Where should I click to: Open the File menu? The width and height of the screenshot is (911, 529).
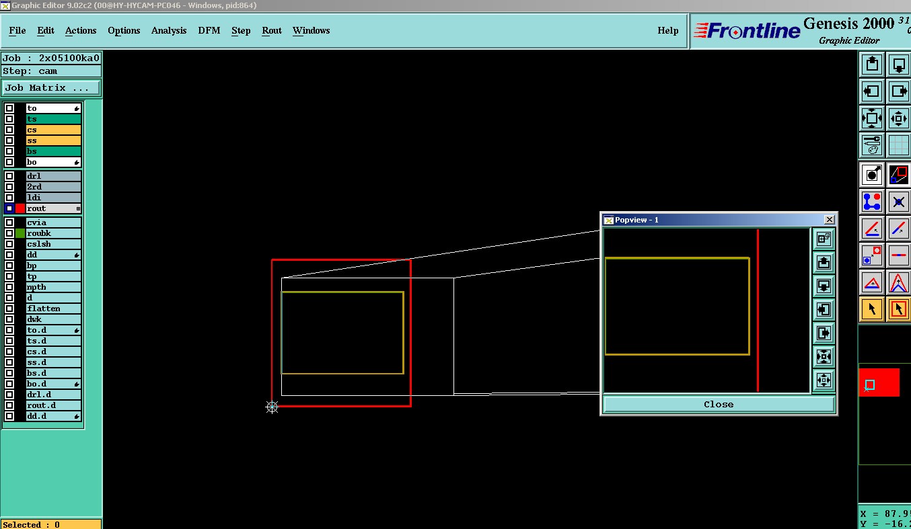17,30
